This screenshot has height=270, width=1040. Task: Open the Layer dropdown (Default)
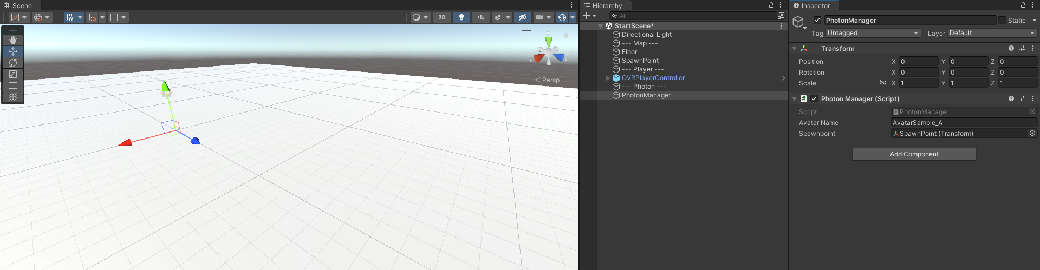coord(992,33)
